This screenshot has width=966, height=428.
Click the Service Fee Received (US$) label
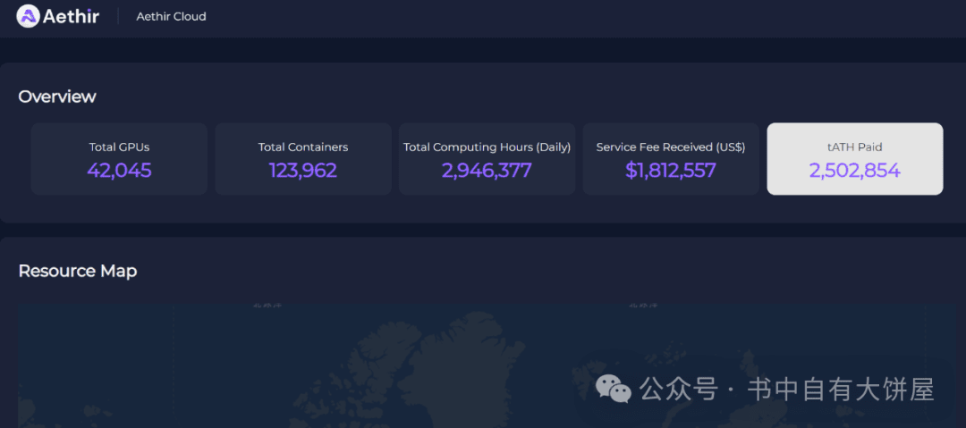click(671, 147)
